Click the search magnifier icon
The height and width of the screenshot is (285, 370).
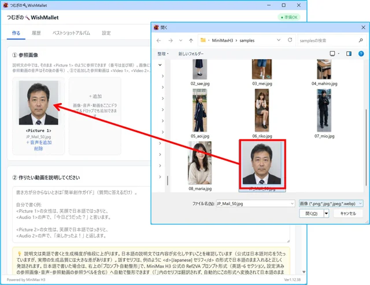[361, 41]
